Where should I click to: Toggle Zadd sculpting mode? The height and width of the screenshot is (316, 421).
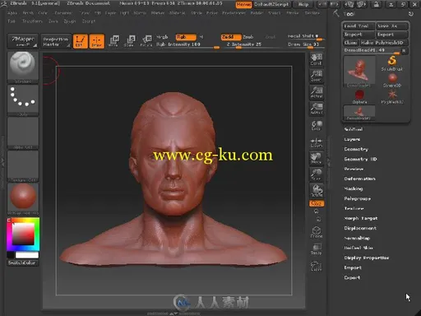[231, 37]
